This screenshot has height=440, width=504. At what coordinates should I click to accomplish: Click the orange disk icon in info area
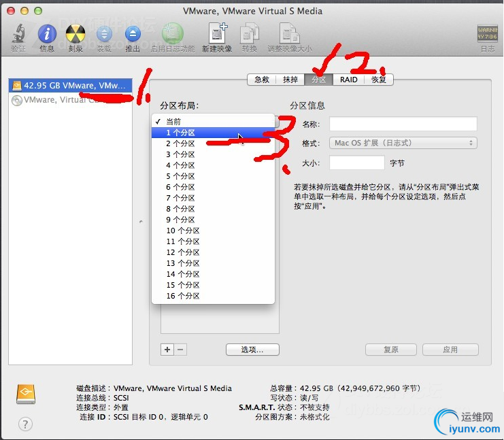click(x=26, y=394)
